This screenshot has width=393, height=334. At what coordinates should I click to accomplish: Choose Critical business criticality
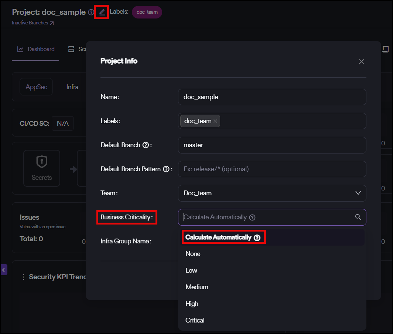[195, 320]
